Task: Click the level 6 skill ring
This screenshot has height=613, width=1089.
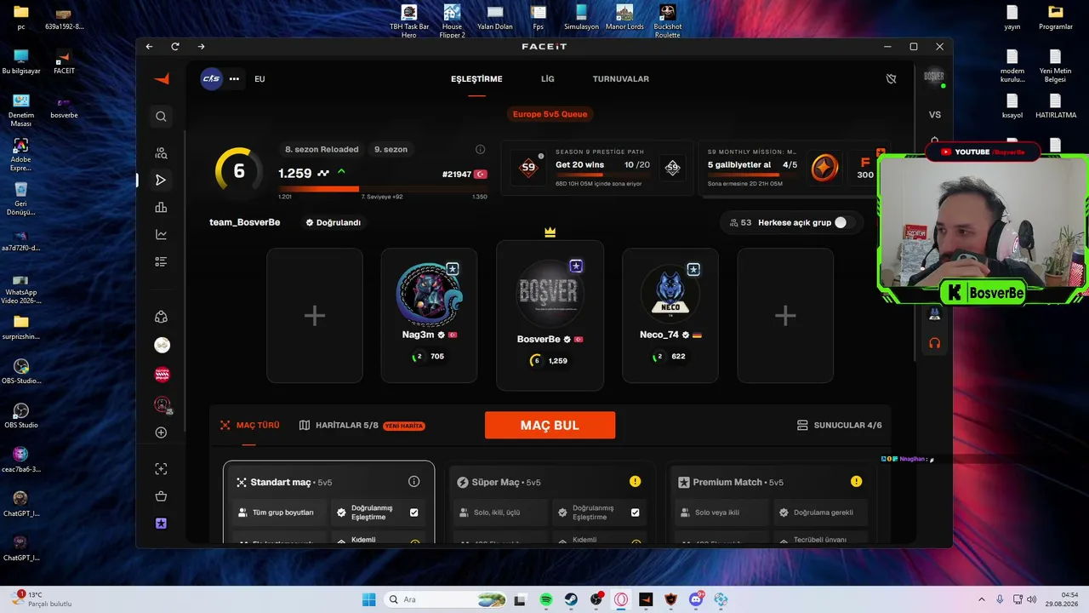Action: (x=239, y=171)
